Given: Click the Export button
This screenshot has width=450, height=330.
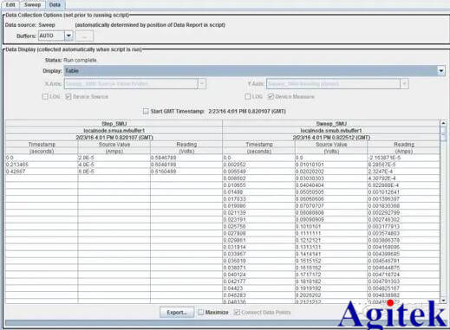Looking at the screenshot, I should [x=177, y=313].
